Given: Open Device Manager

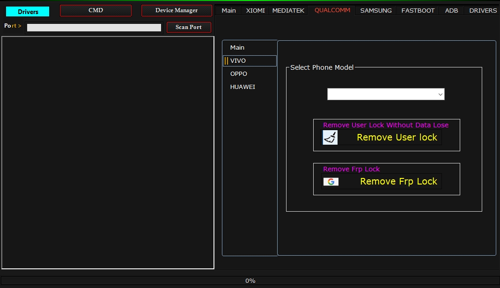Looking at the screenshot, I should 176,10.
